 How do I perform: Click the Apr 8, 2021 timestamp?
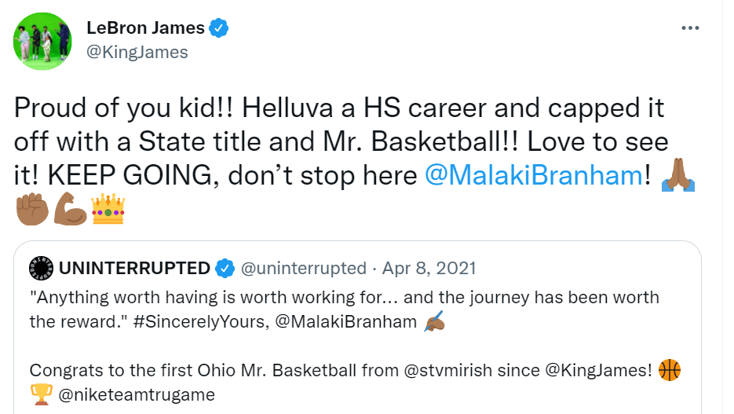coord(429,269)
